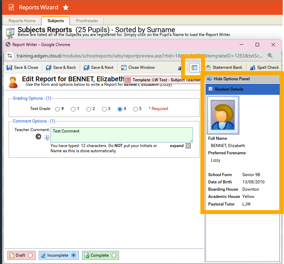
Task: Select Test Grade 5 radio button
Action: pyautogui.click(x=135, y=109)
